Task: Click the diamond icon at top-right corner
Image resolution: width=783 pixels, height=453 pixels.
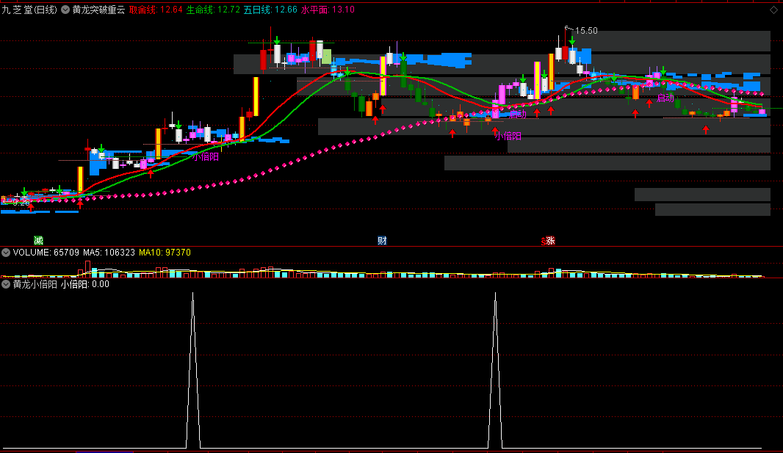Action: (x=773, y=10)
